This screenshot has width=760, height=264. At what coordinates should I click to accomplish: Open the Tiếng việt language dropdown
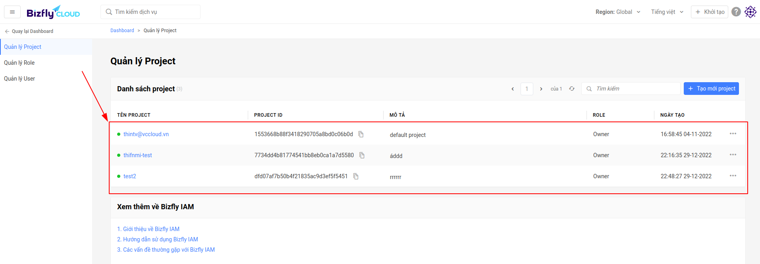667,12
